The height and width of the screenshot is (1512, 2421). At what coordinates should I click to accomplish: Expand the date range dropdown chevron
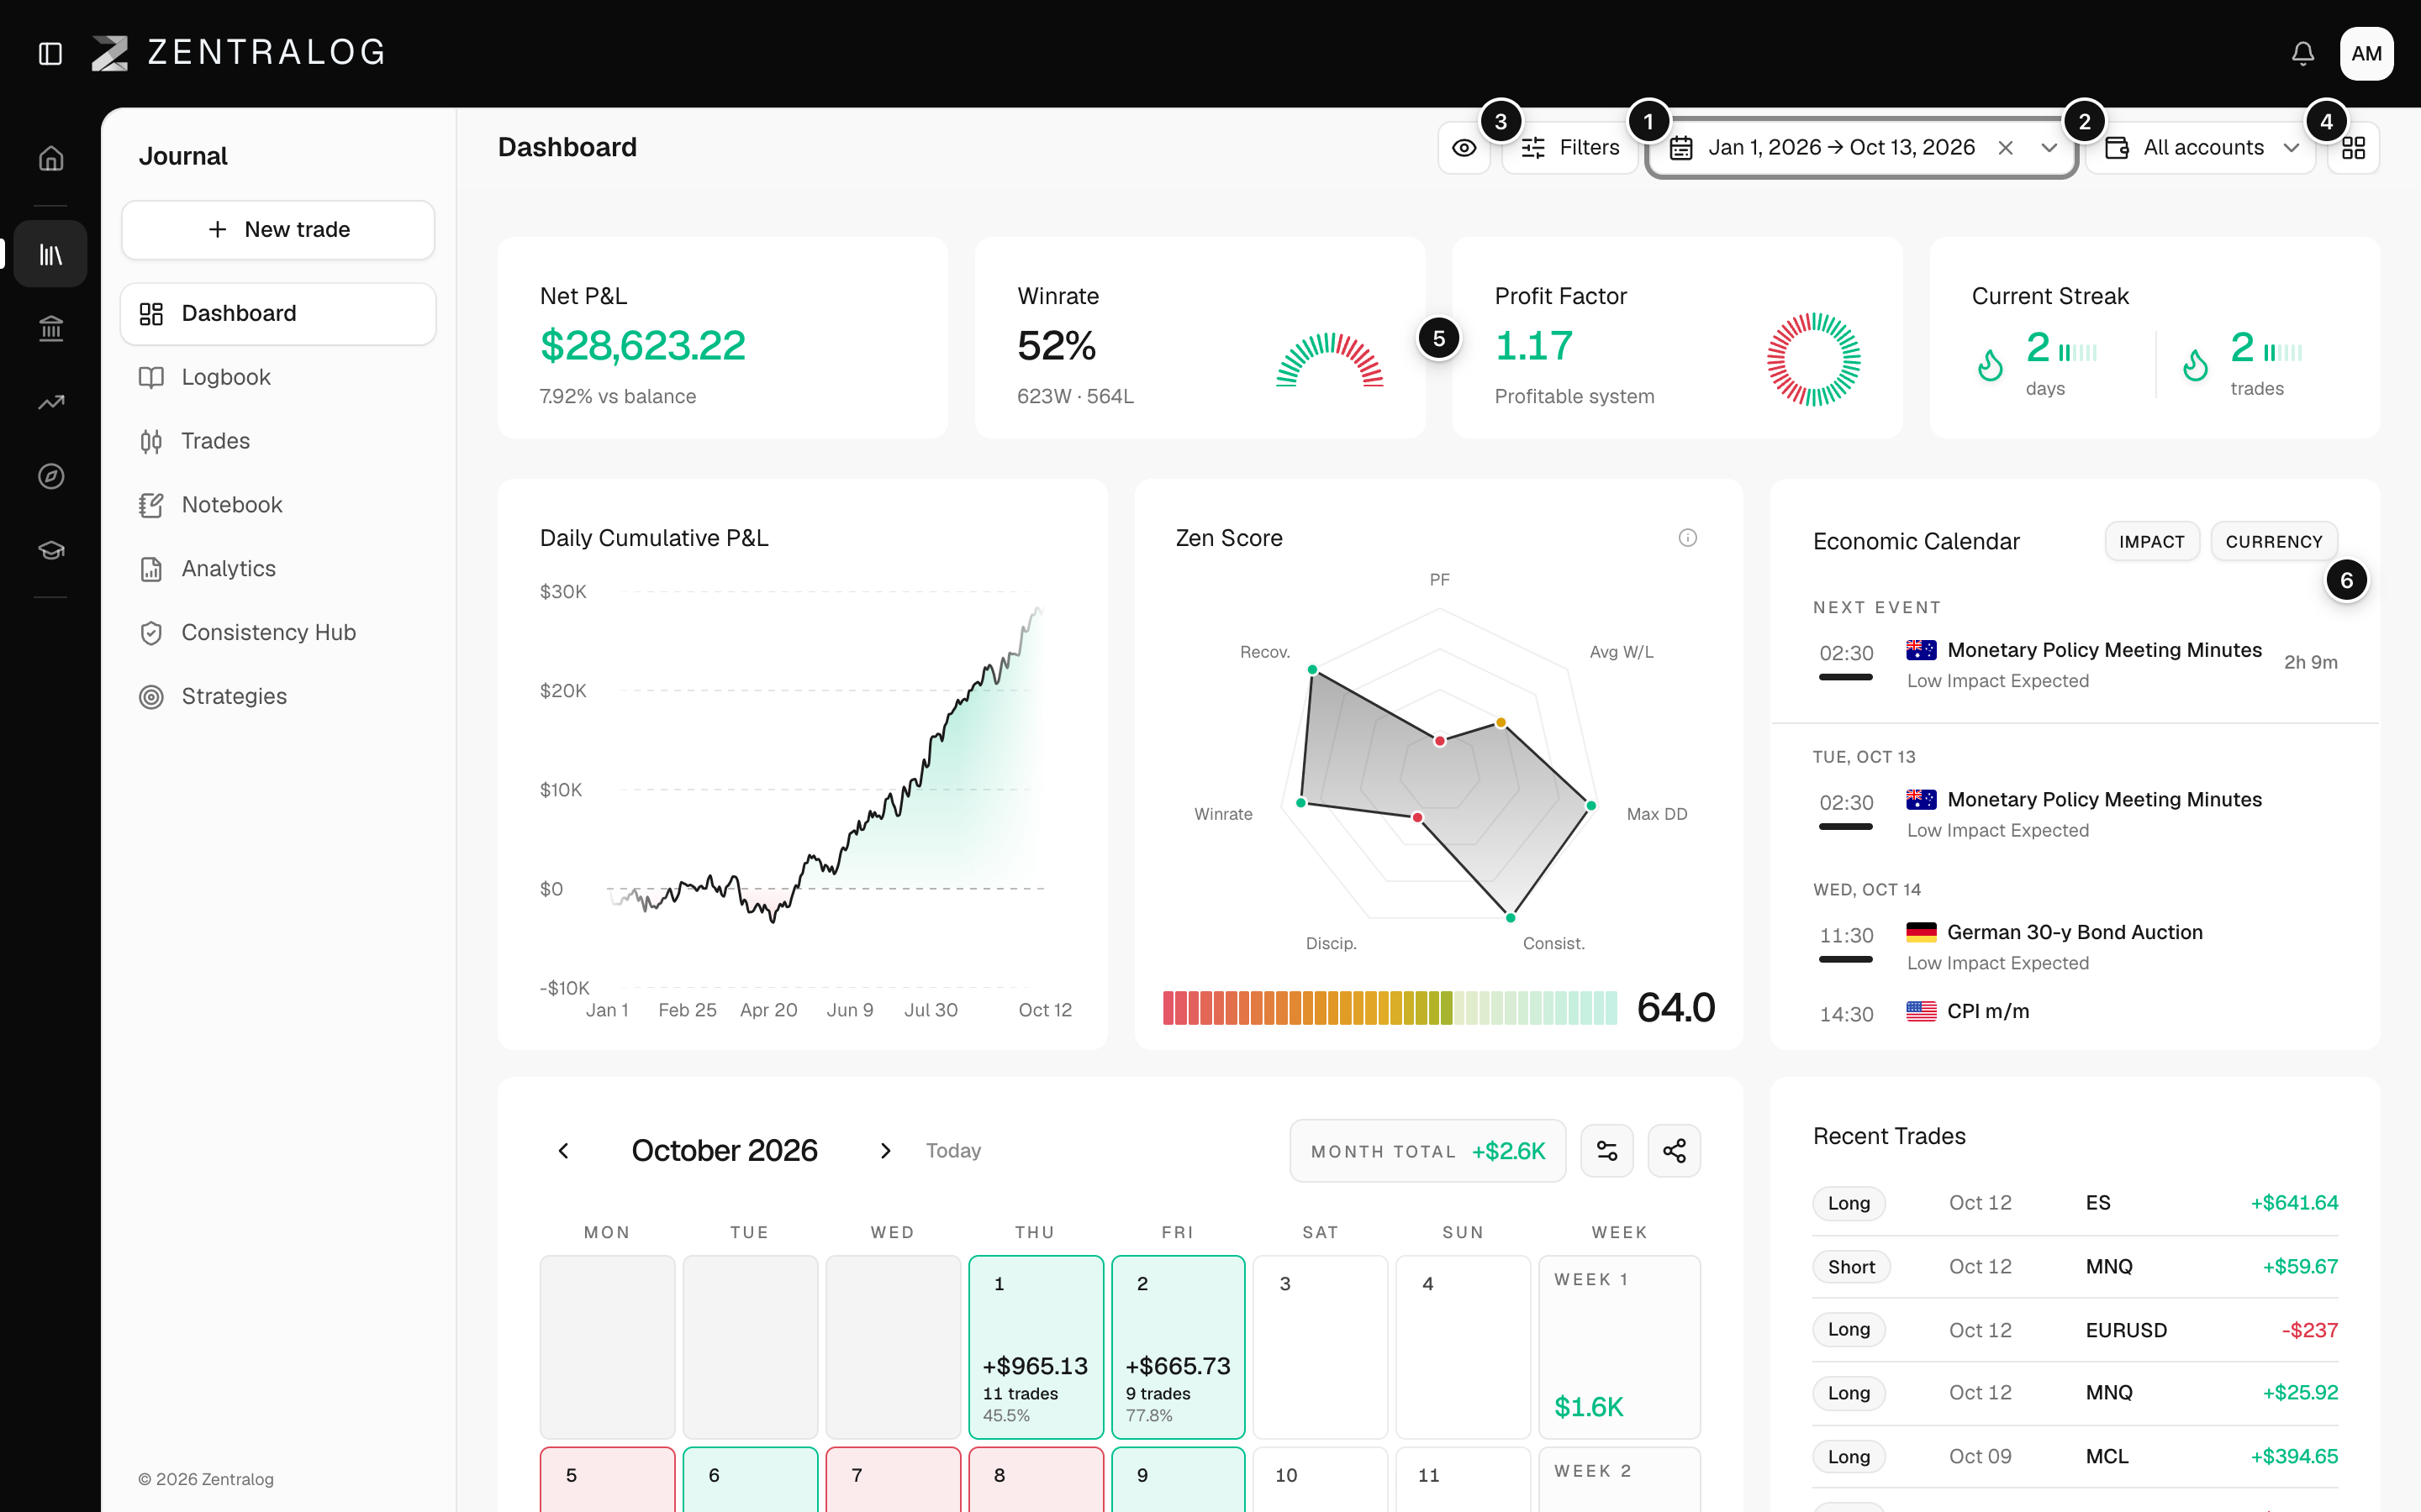click(x=2049, y=148)
